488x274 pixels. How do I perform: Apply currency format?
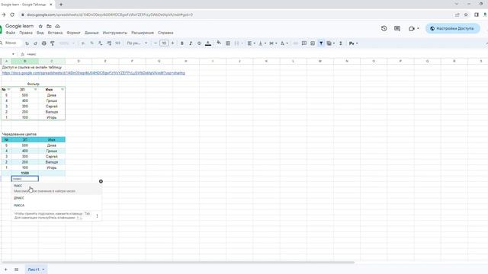(83, 43)
